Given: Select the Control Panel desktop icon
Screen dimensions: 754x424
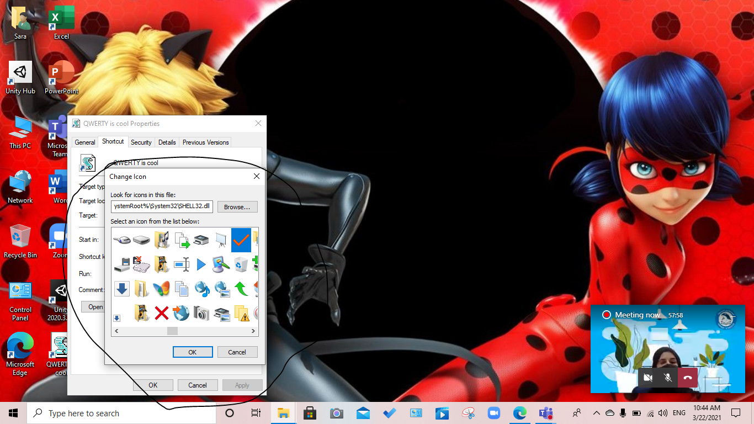Looking at the screenshot, I should 20,301.
